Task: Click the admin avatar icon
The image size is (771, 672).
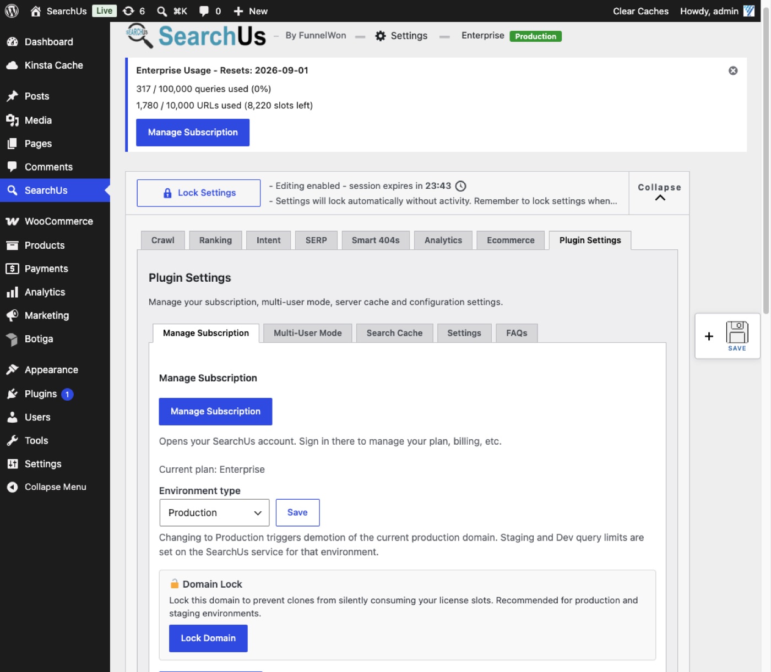Action: click(x=749, y=11)
